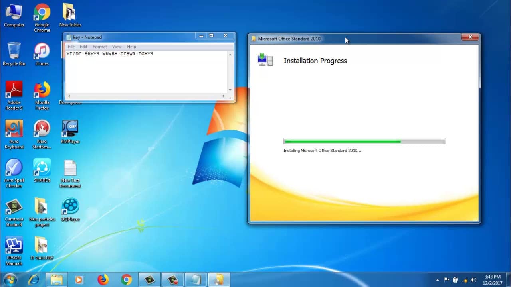The height and width of the screenshot is (287, 511).
Task: Minimize the Notepad window
Action: (x=201, y=35)
